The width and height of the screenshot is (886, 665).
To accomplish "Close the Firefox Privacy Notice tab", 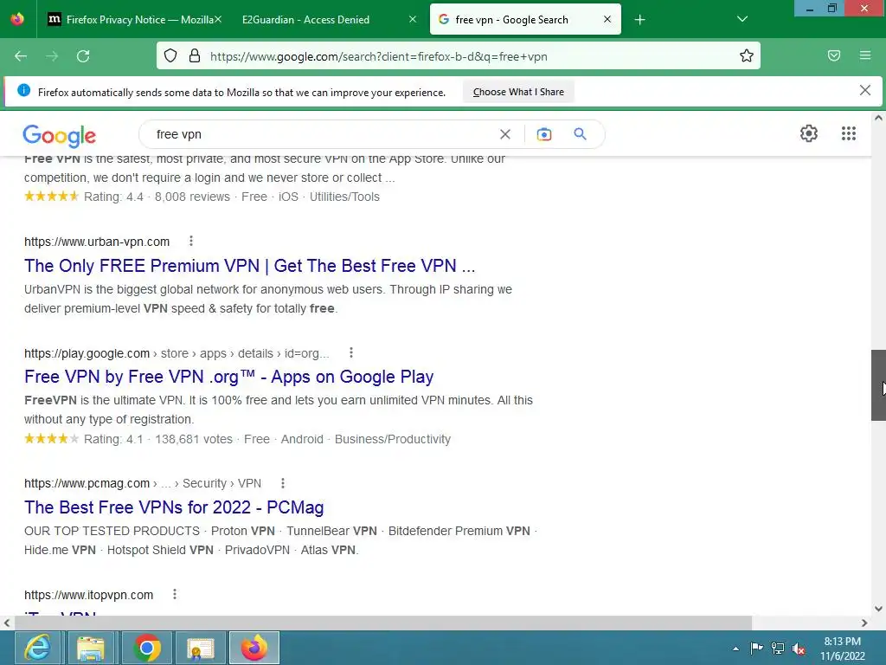I will tap(218, 19).
